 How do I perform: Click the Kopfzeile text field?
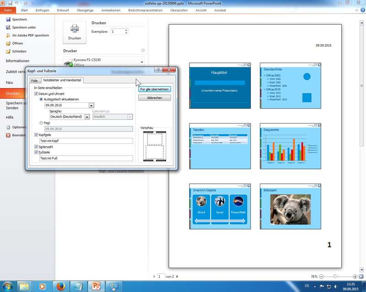click(x=86, y=141)
